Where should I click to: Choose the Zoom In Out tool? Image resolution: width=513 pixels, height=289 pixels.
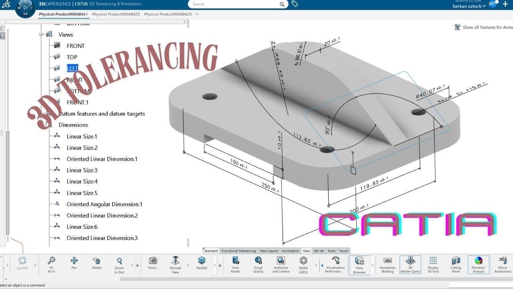tap(119, 265)
